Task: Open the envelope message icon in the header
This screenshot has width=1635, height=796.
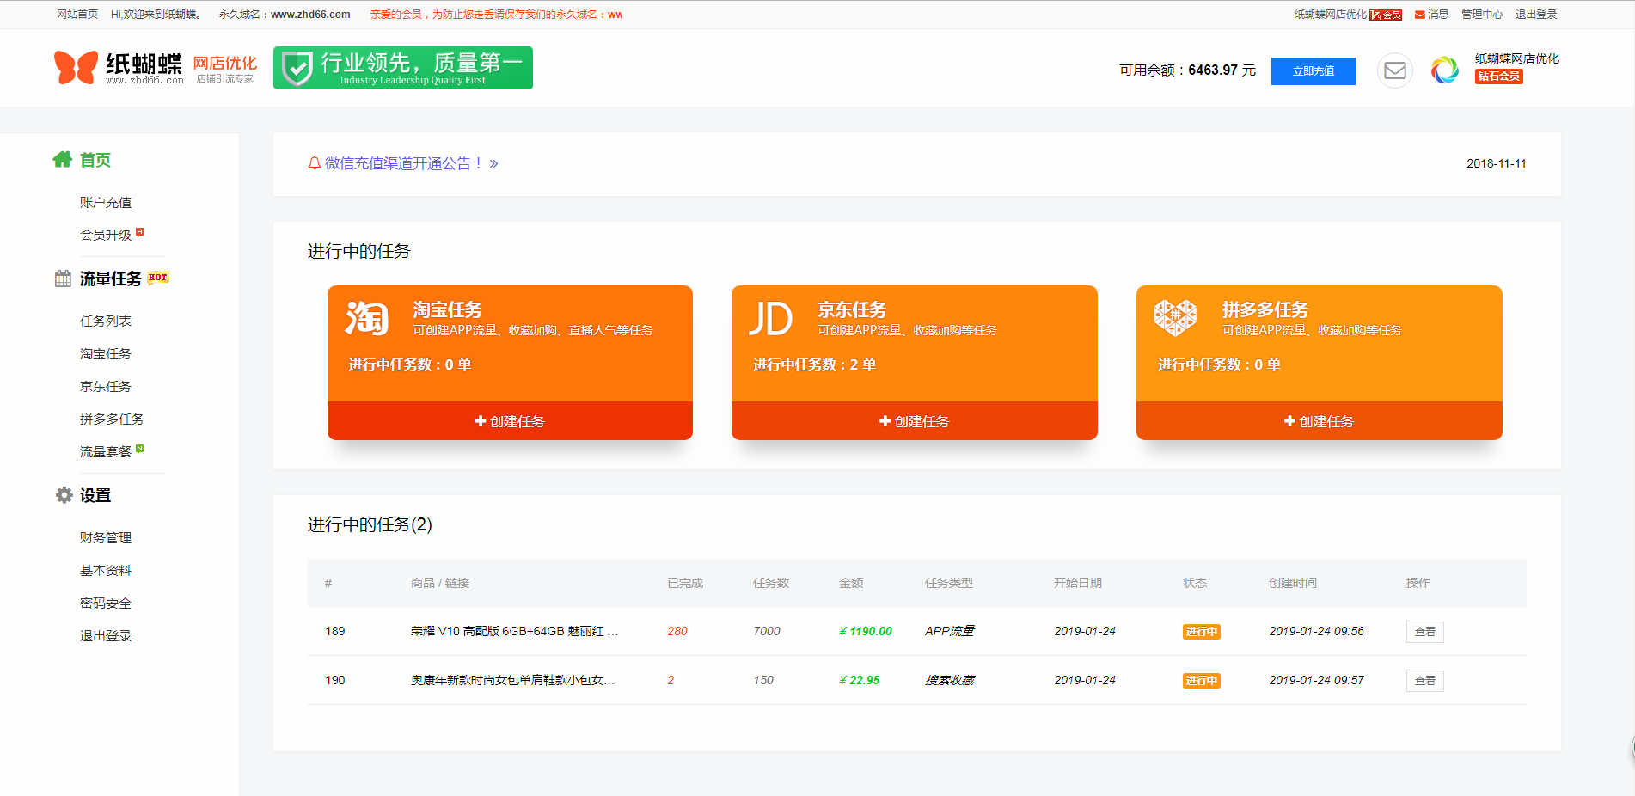Action: pyautogui.click(x=1395, y=70)
